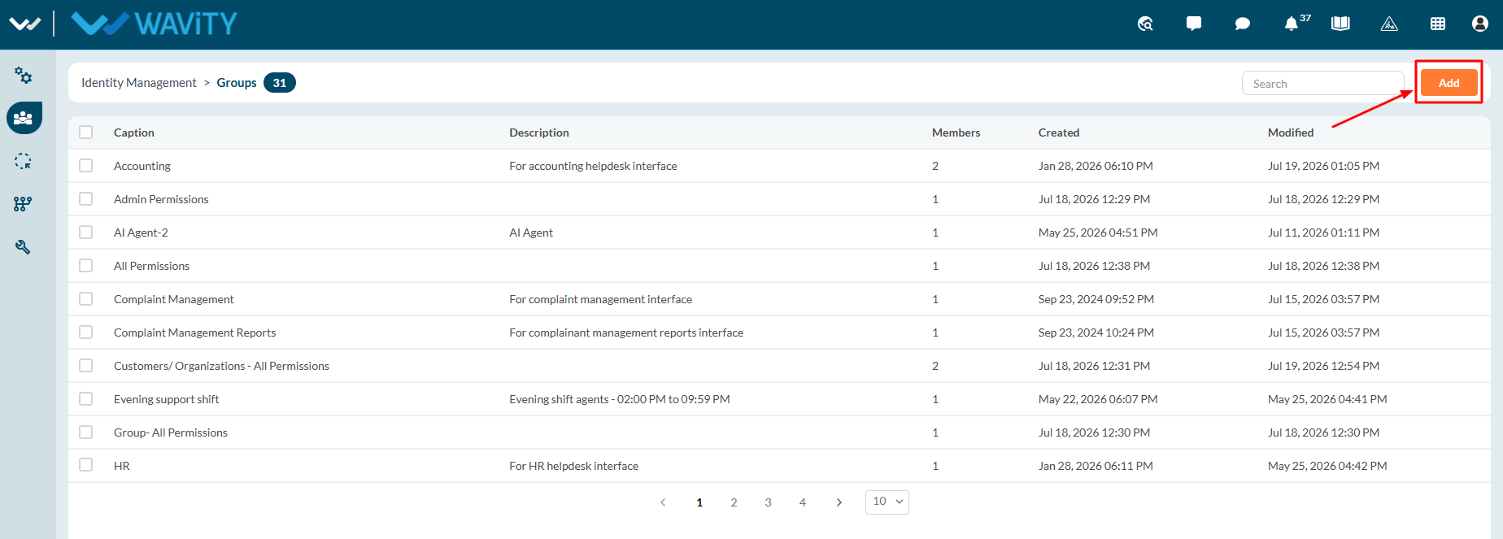Open Complaint Management Reports group
The height and width of the screenshot is (539, 1503).
tap(195, 333)
